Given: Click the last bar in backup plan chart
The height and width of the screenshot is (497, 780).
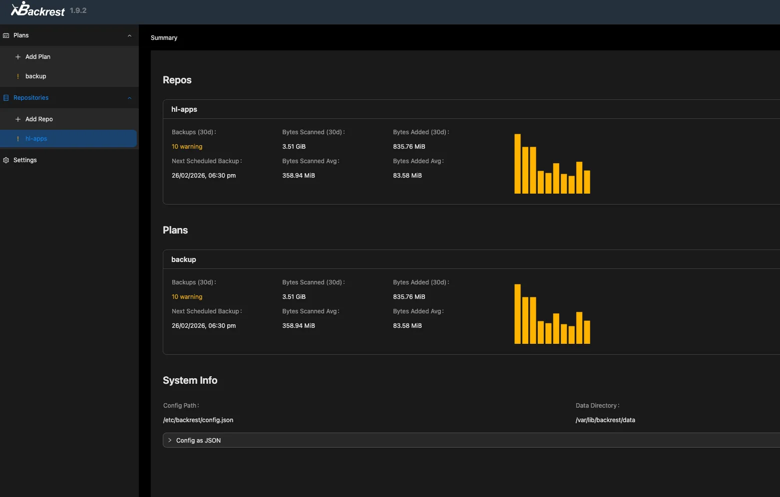Looking at the screenshot, I should [x=587, y=332].
